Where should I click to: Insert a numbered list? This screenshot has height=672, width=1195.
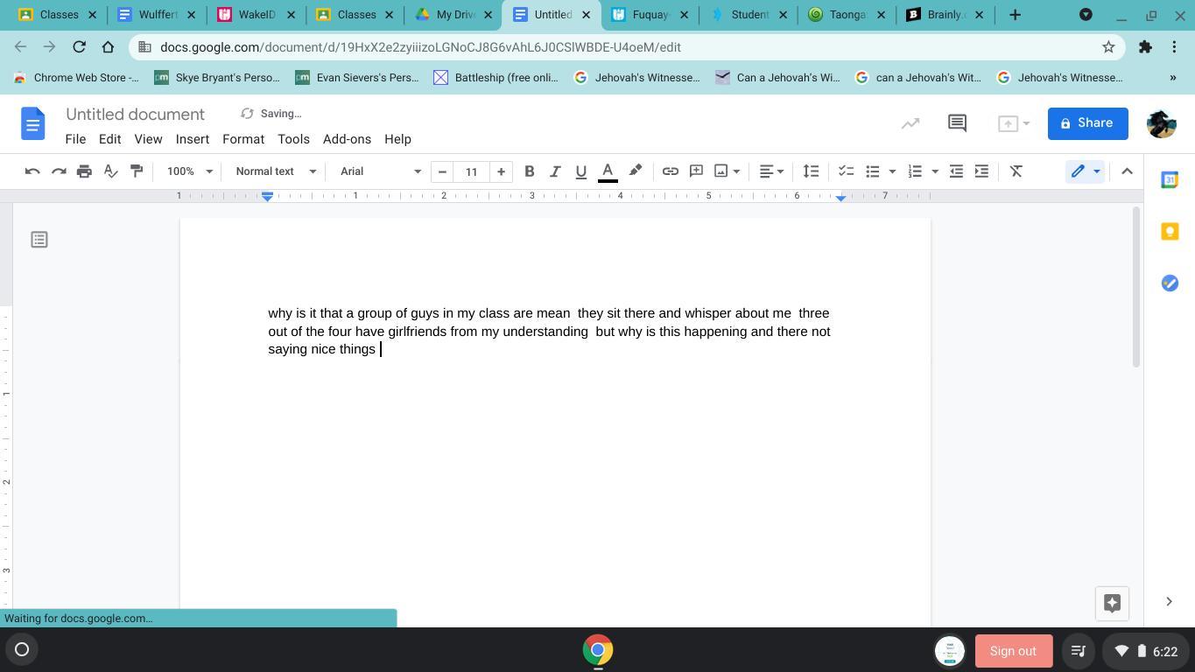[x=915, y=171]
